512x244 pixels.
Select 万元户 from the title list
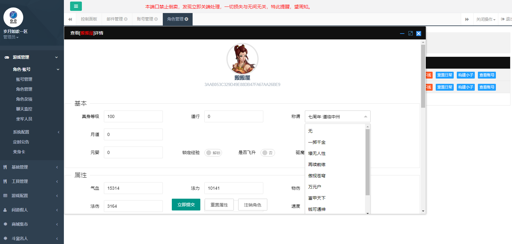(x=315, y=187)
